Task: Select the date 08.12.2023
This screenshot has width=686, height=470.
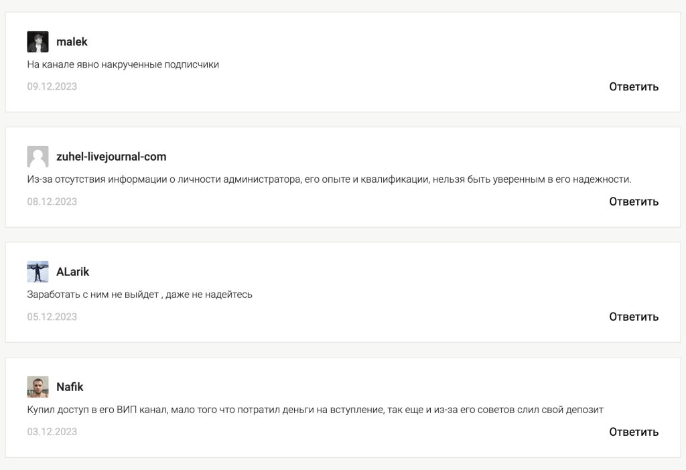Action: click(52, 201)
